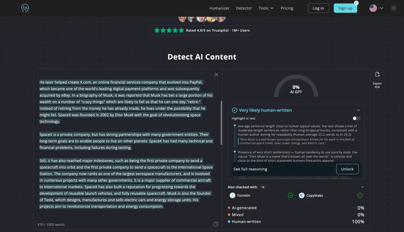Open the Pricing page

(287, 8)
